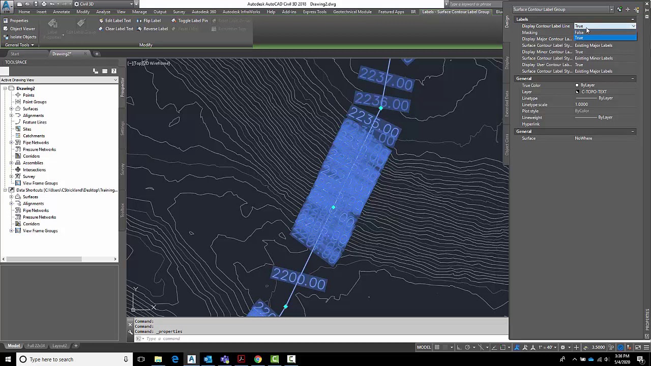
Task: Open Google Chrome from taskbar
Action: pos(258,359)
